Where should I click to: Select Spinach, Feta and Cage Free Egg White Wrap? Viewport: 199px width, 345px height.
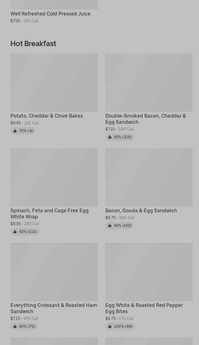coord(49,213)
